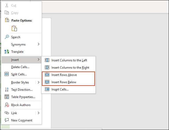Screen dimensions: 169x130
Task: Click the Insert Cells icon
Action: pos(47,89)
